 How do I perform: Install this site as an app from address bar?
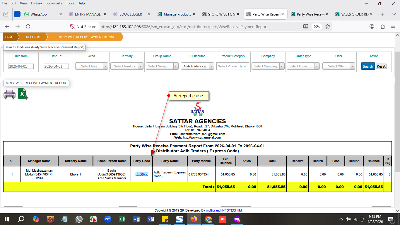tap(306, 26)
